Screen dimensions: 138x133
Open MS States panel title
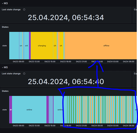pos(5,91)
